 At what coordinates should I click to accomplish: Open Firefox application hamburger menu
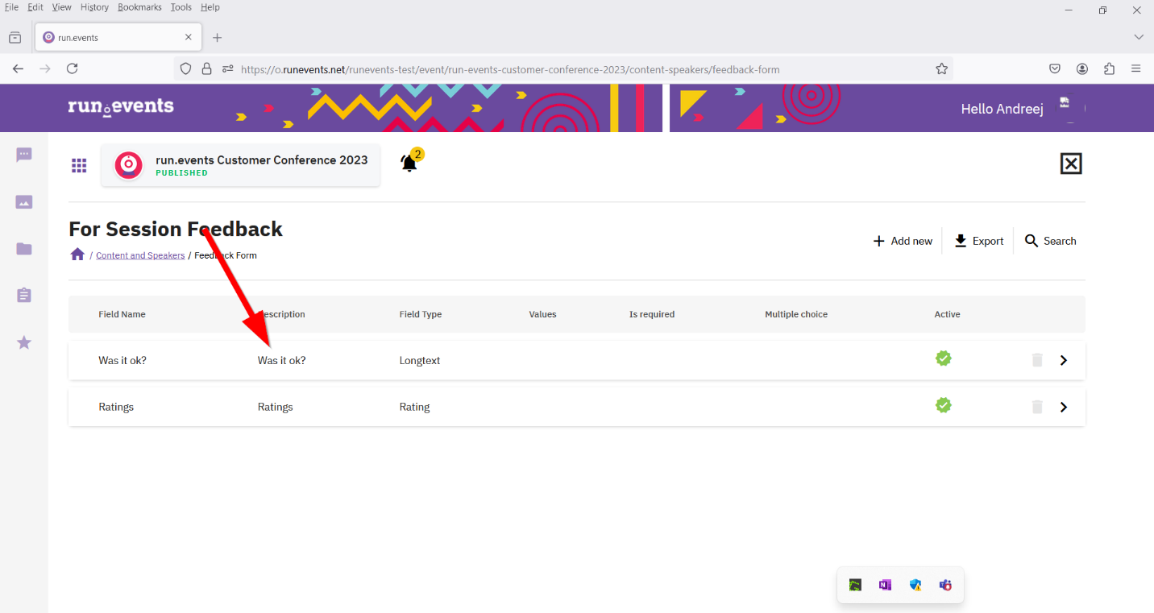[x=1136, y=69]
